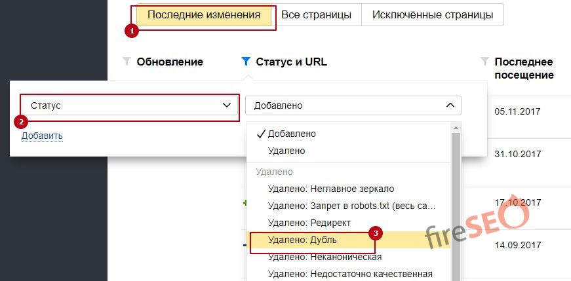The image size is (571, 281).
Task: Click the dropdown list scrollbar thumb
Action: tap(456, 207)
